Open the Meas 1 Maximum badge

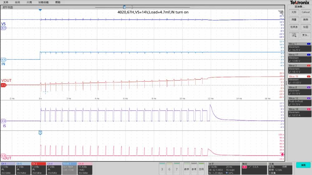[299, 46]
